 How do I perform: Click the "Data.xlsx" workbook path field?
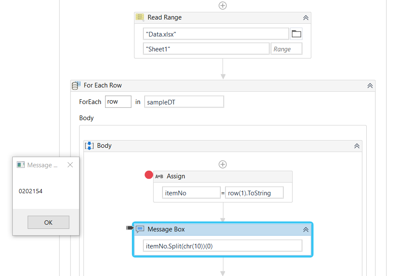(216, 34)
